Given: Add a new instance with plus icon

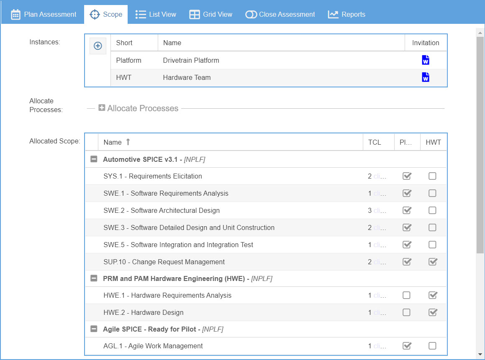Looking at the screenshot, I should (x=98, y=46).
